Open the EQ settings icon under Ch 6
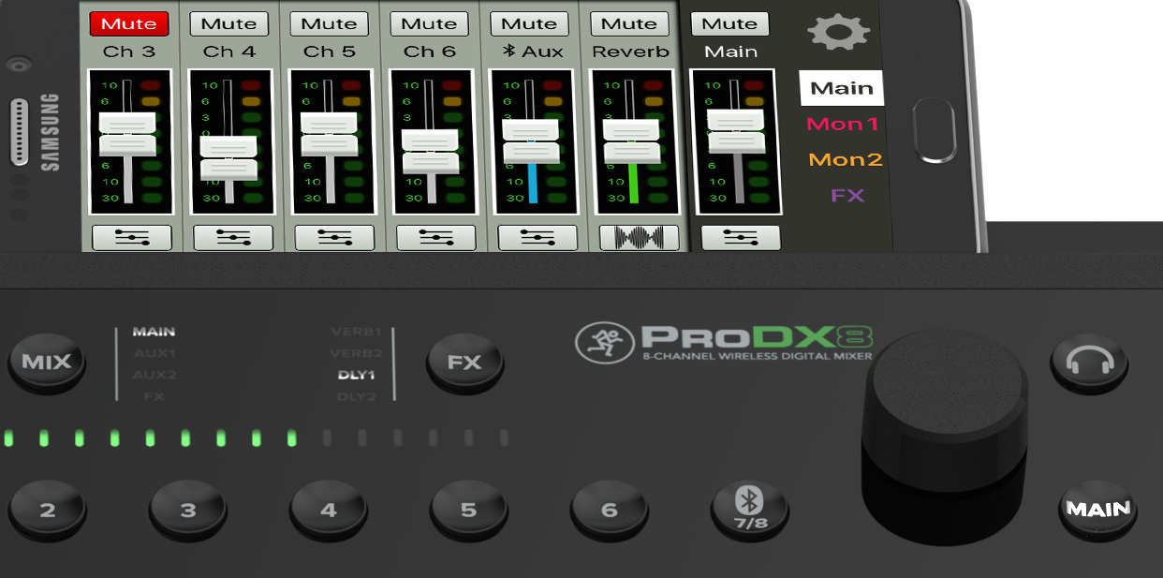Viewport: 1163px width, 578px height. pyautogui.click(x=435, y=238)
